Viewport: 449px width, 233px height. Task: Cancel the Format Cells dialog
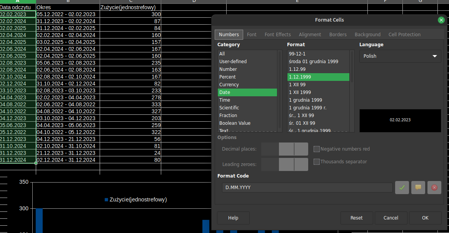pos(391,218)
